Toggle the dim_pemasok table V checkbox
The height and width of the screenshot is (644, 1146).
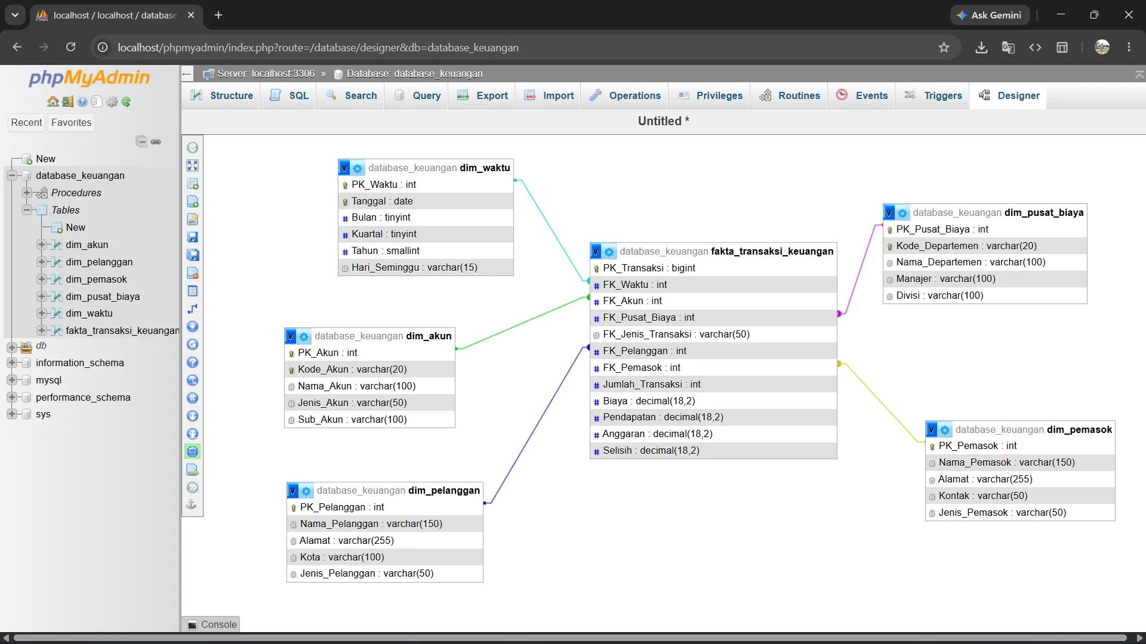tap(932, 430)
